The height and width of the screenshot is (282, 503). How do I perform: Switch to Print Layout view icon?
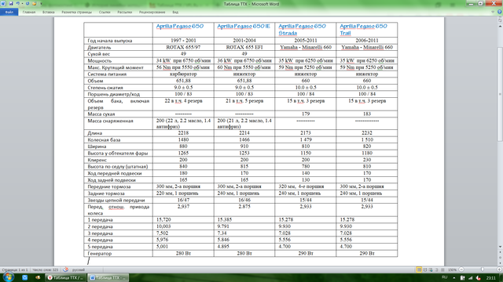pyautogui.click(x=419, y=269)
